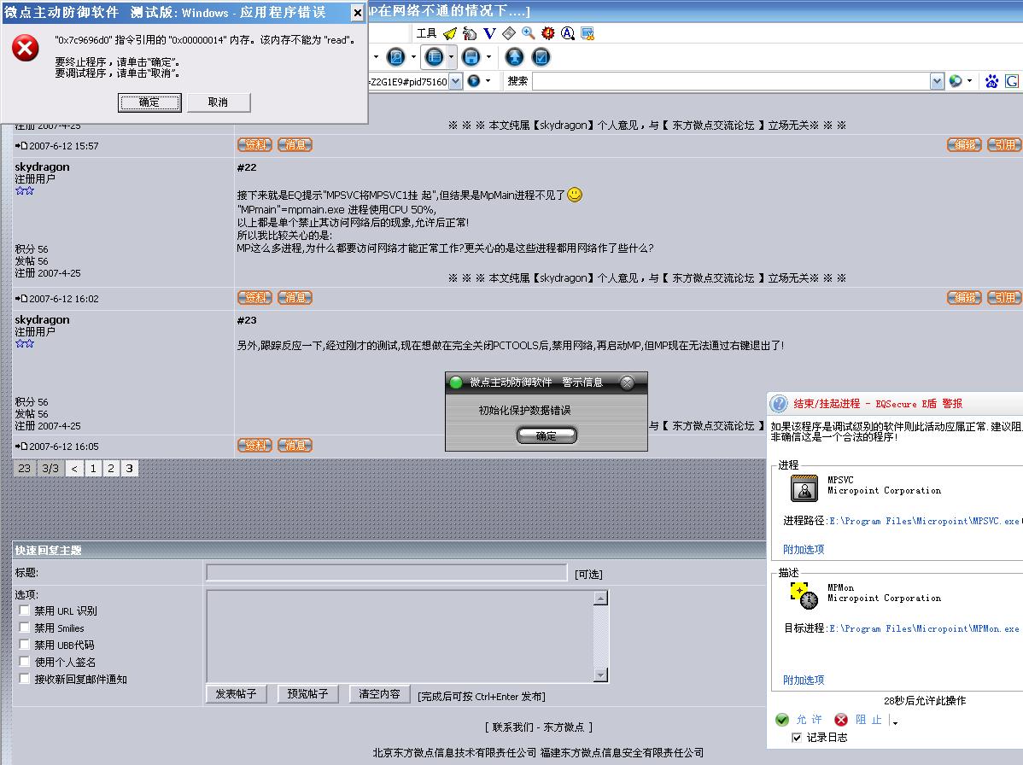Open the search box history dropdown
The width and height of the screenshot is (1023, 765).
[x=937, y=81]
